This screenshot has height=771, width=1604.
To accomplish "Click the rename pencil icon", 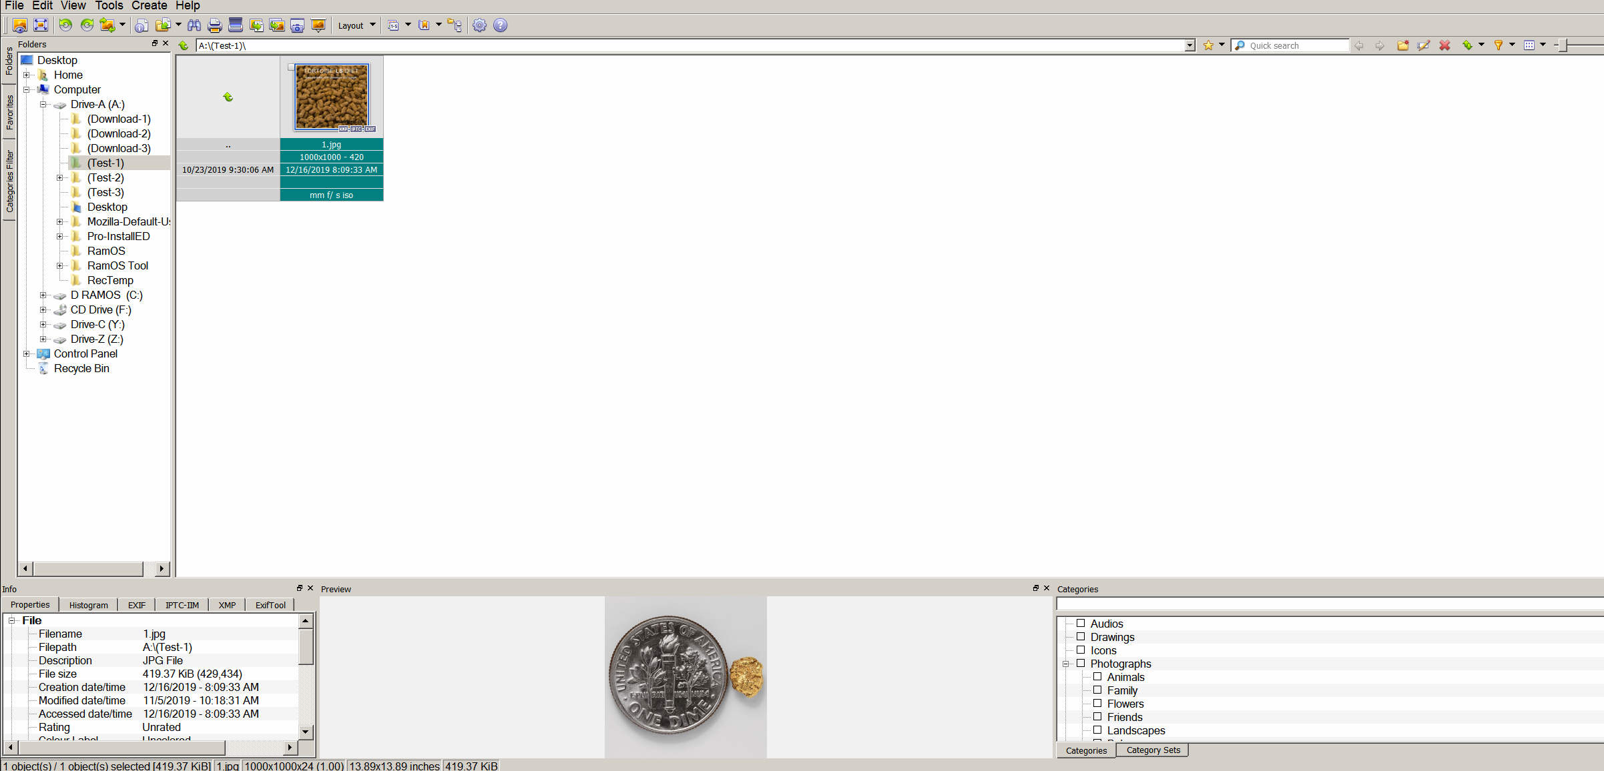I will tap(1424, 45).
